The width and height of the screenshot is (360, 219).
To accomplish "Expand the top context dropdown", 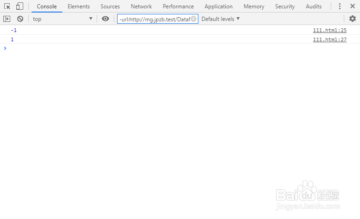I will 62,19.
